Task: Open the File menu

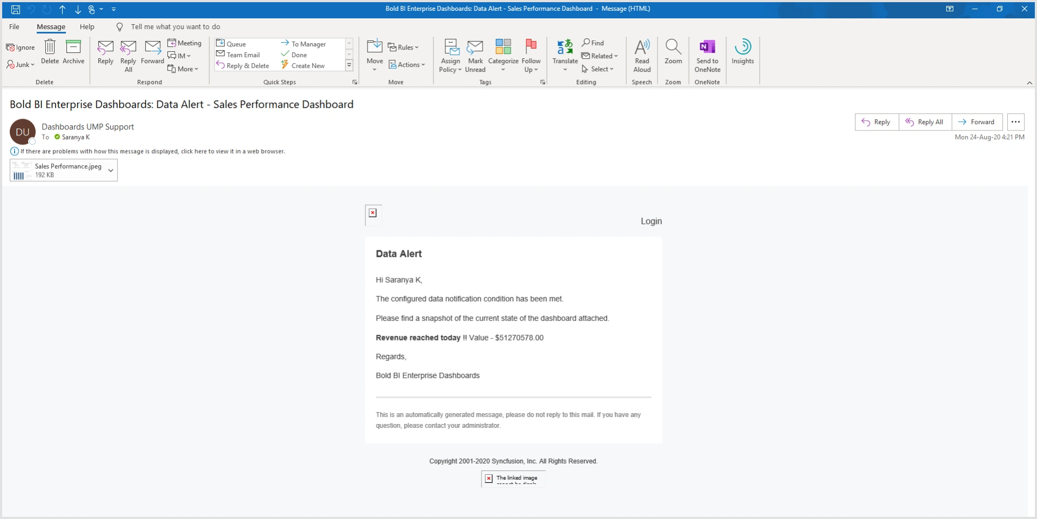Action: [14, 26]
